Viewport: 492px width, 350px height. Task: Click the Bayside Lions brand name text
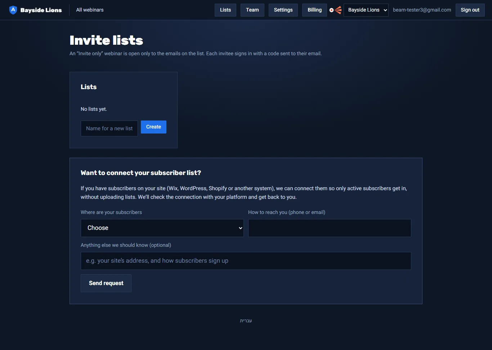pyautogui.click(x=41, y=10)
